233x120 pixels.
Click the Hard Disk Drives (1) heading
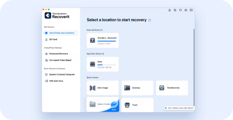coord(95,54)
